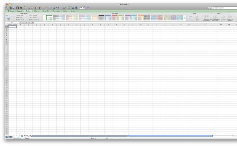Click the Format painter brush icon

click(x=40, y=7)
